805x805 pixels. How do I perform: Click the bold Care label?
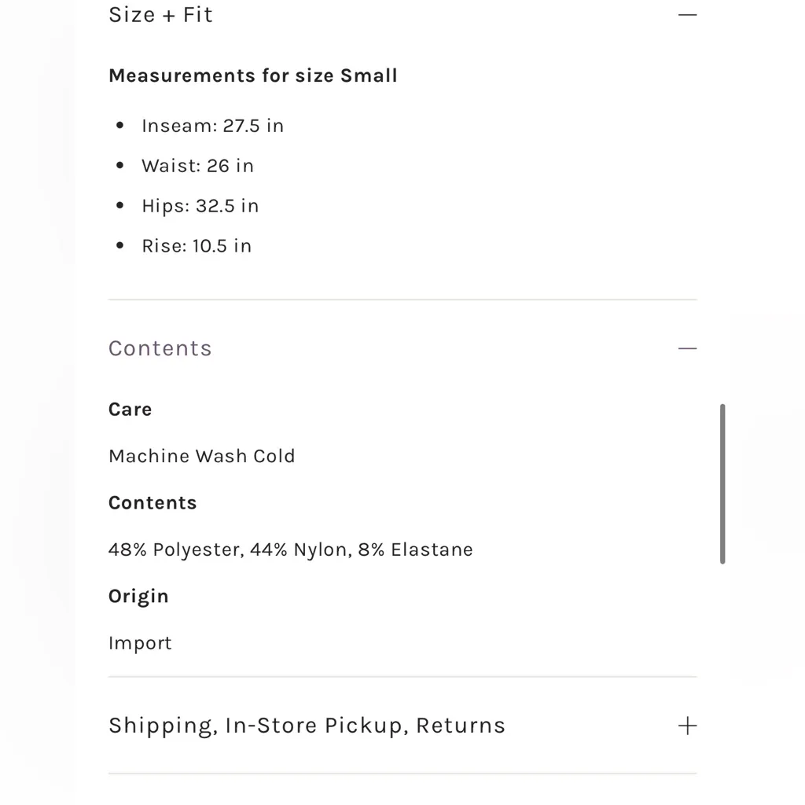[x=130, y=410]
